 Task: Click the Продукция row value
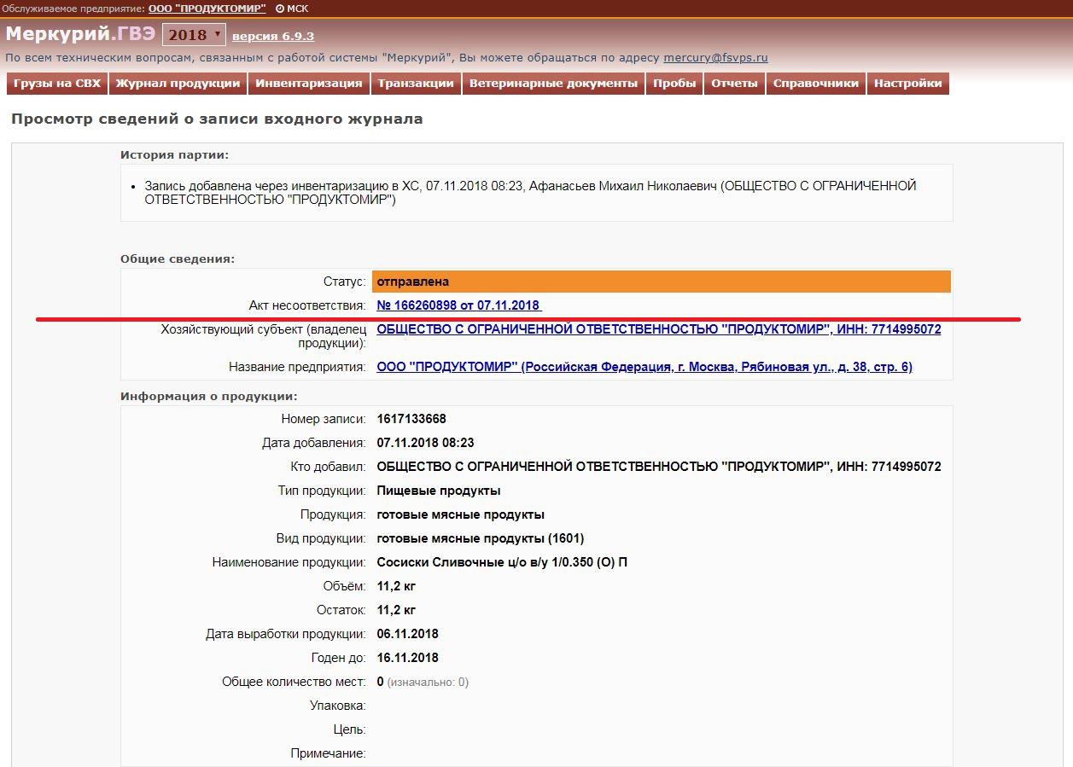click(461, 514)
